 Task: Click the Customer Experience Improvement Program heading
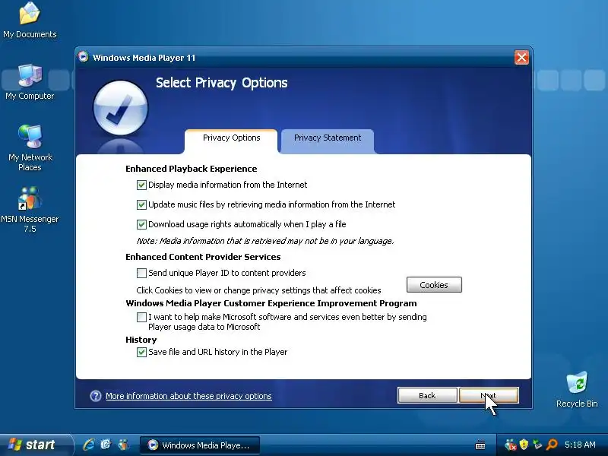click(x=271, y=303)
